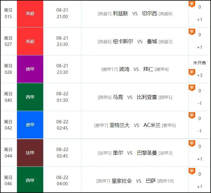Viewport: 211px width, 193px height.
Task: Open team 巴黎圣曼
Action: click(x=147, y=153)
